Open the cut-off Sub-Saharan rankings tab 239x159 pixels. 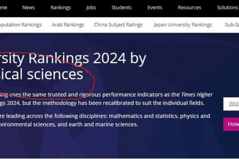(x=231, y=25)
